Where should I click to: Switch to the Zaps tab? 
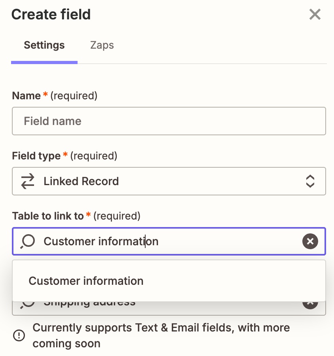(x=102, y=45)
